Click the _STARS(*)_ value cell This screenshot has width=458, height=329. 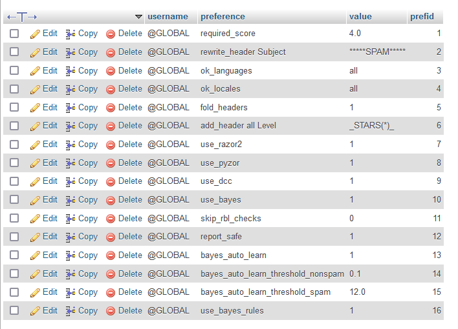pos(371,126)
